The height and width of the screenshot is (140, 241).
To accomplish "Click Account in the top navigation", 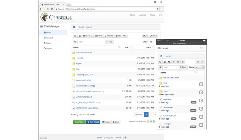I will 143,15.
